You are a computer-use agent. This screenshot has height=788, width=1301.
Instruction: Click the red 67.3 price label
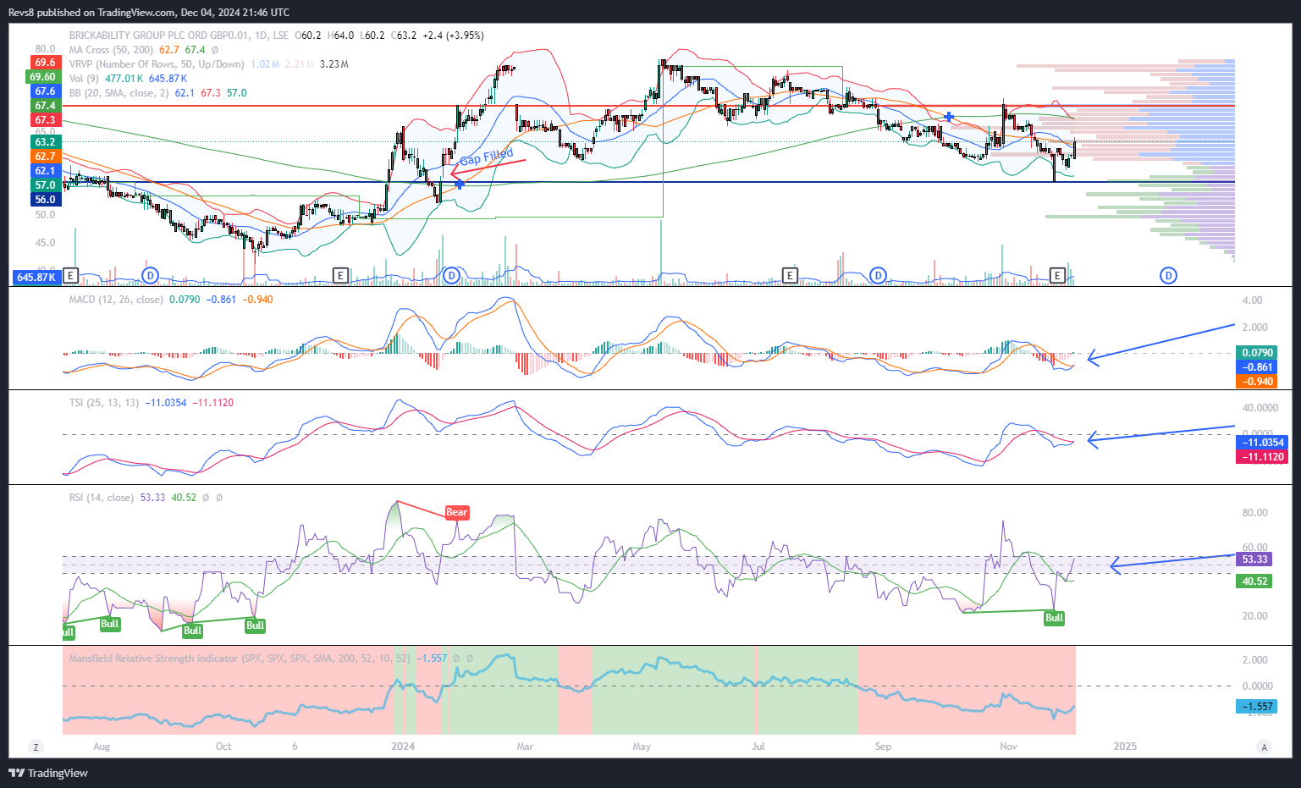[x=45, y=120]
